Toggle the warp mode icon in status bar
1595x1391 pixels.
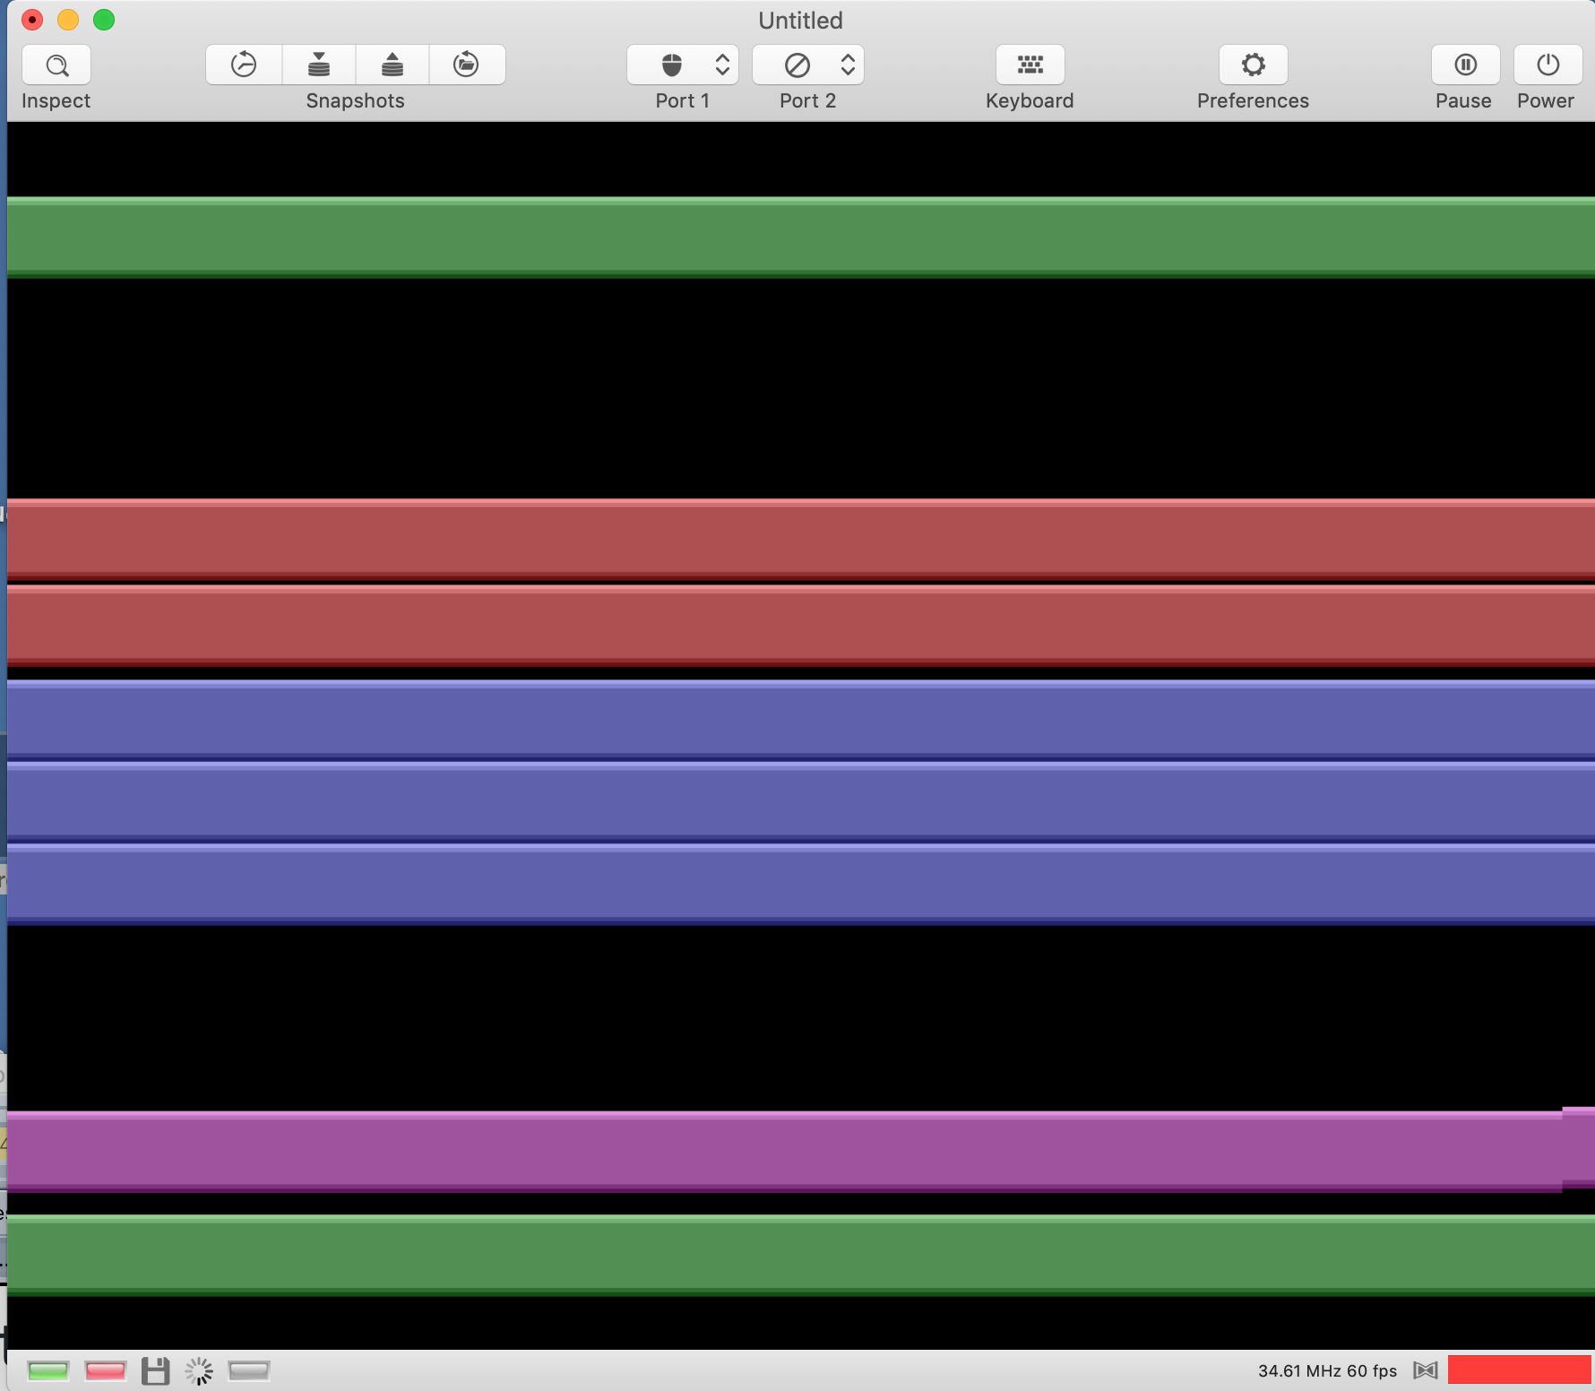(1426, 1370)
